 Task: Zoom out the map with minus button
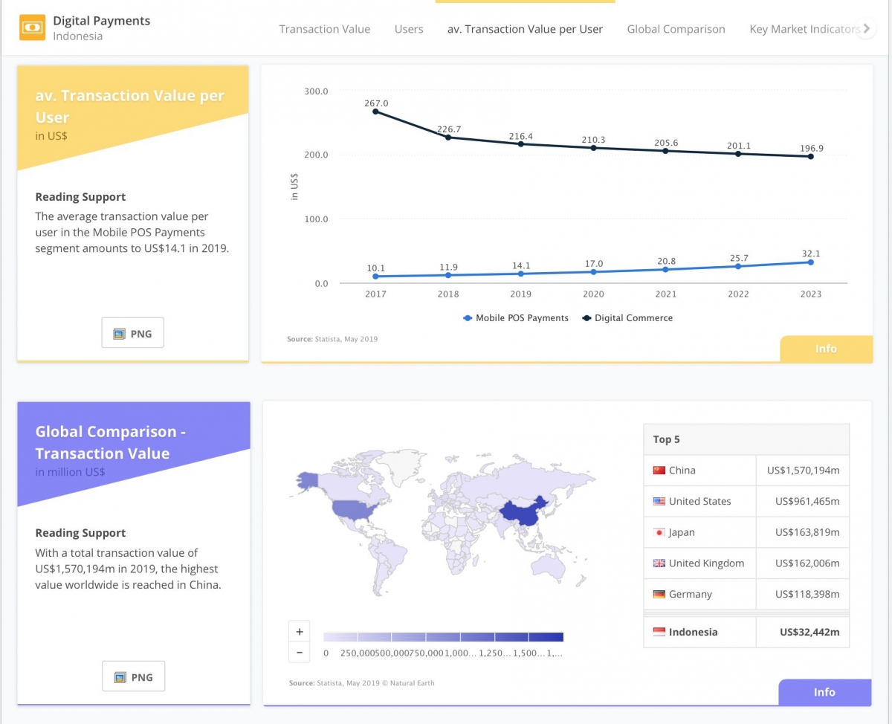[299, 653]
